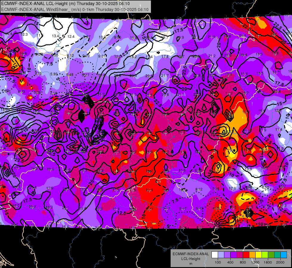Click the grid value '23.8' on the map
The height and width of the screenshot is (268, 292).
165,95
